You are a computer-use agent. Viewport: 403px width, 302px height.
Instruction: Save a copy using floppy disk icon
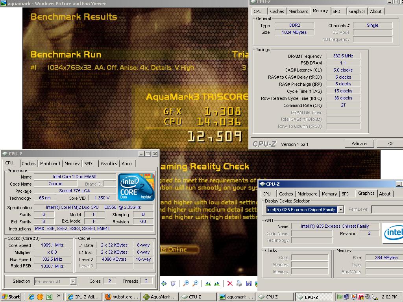(249, 284)
